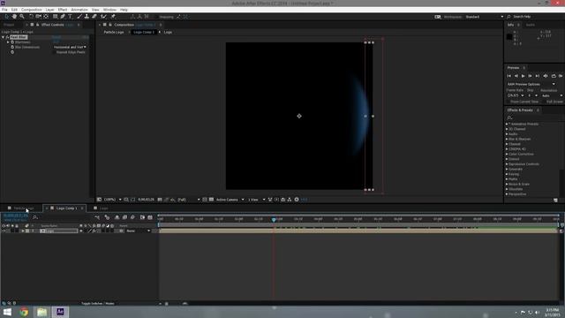The height and width of the screenshot is (318, 565).
Task: Click Toggle Switches / Modes button
Action: tap(97, 304)
